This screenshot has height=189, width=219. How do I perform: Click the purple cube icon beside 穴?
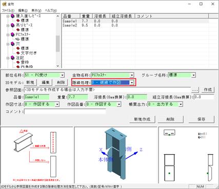coord(12,44)
